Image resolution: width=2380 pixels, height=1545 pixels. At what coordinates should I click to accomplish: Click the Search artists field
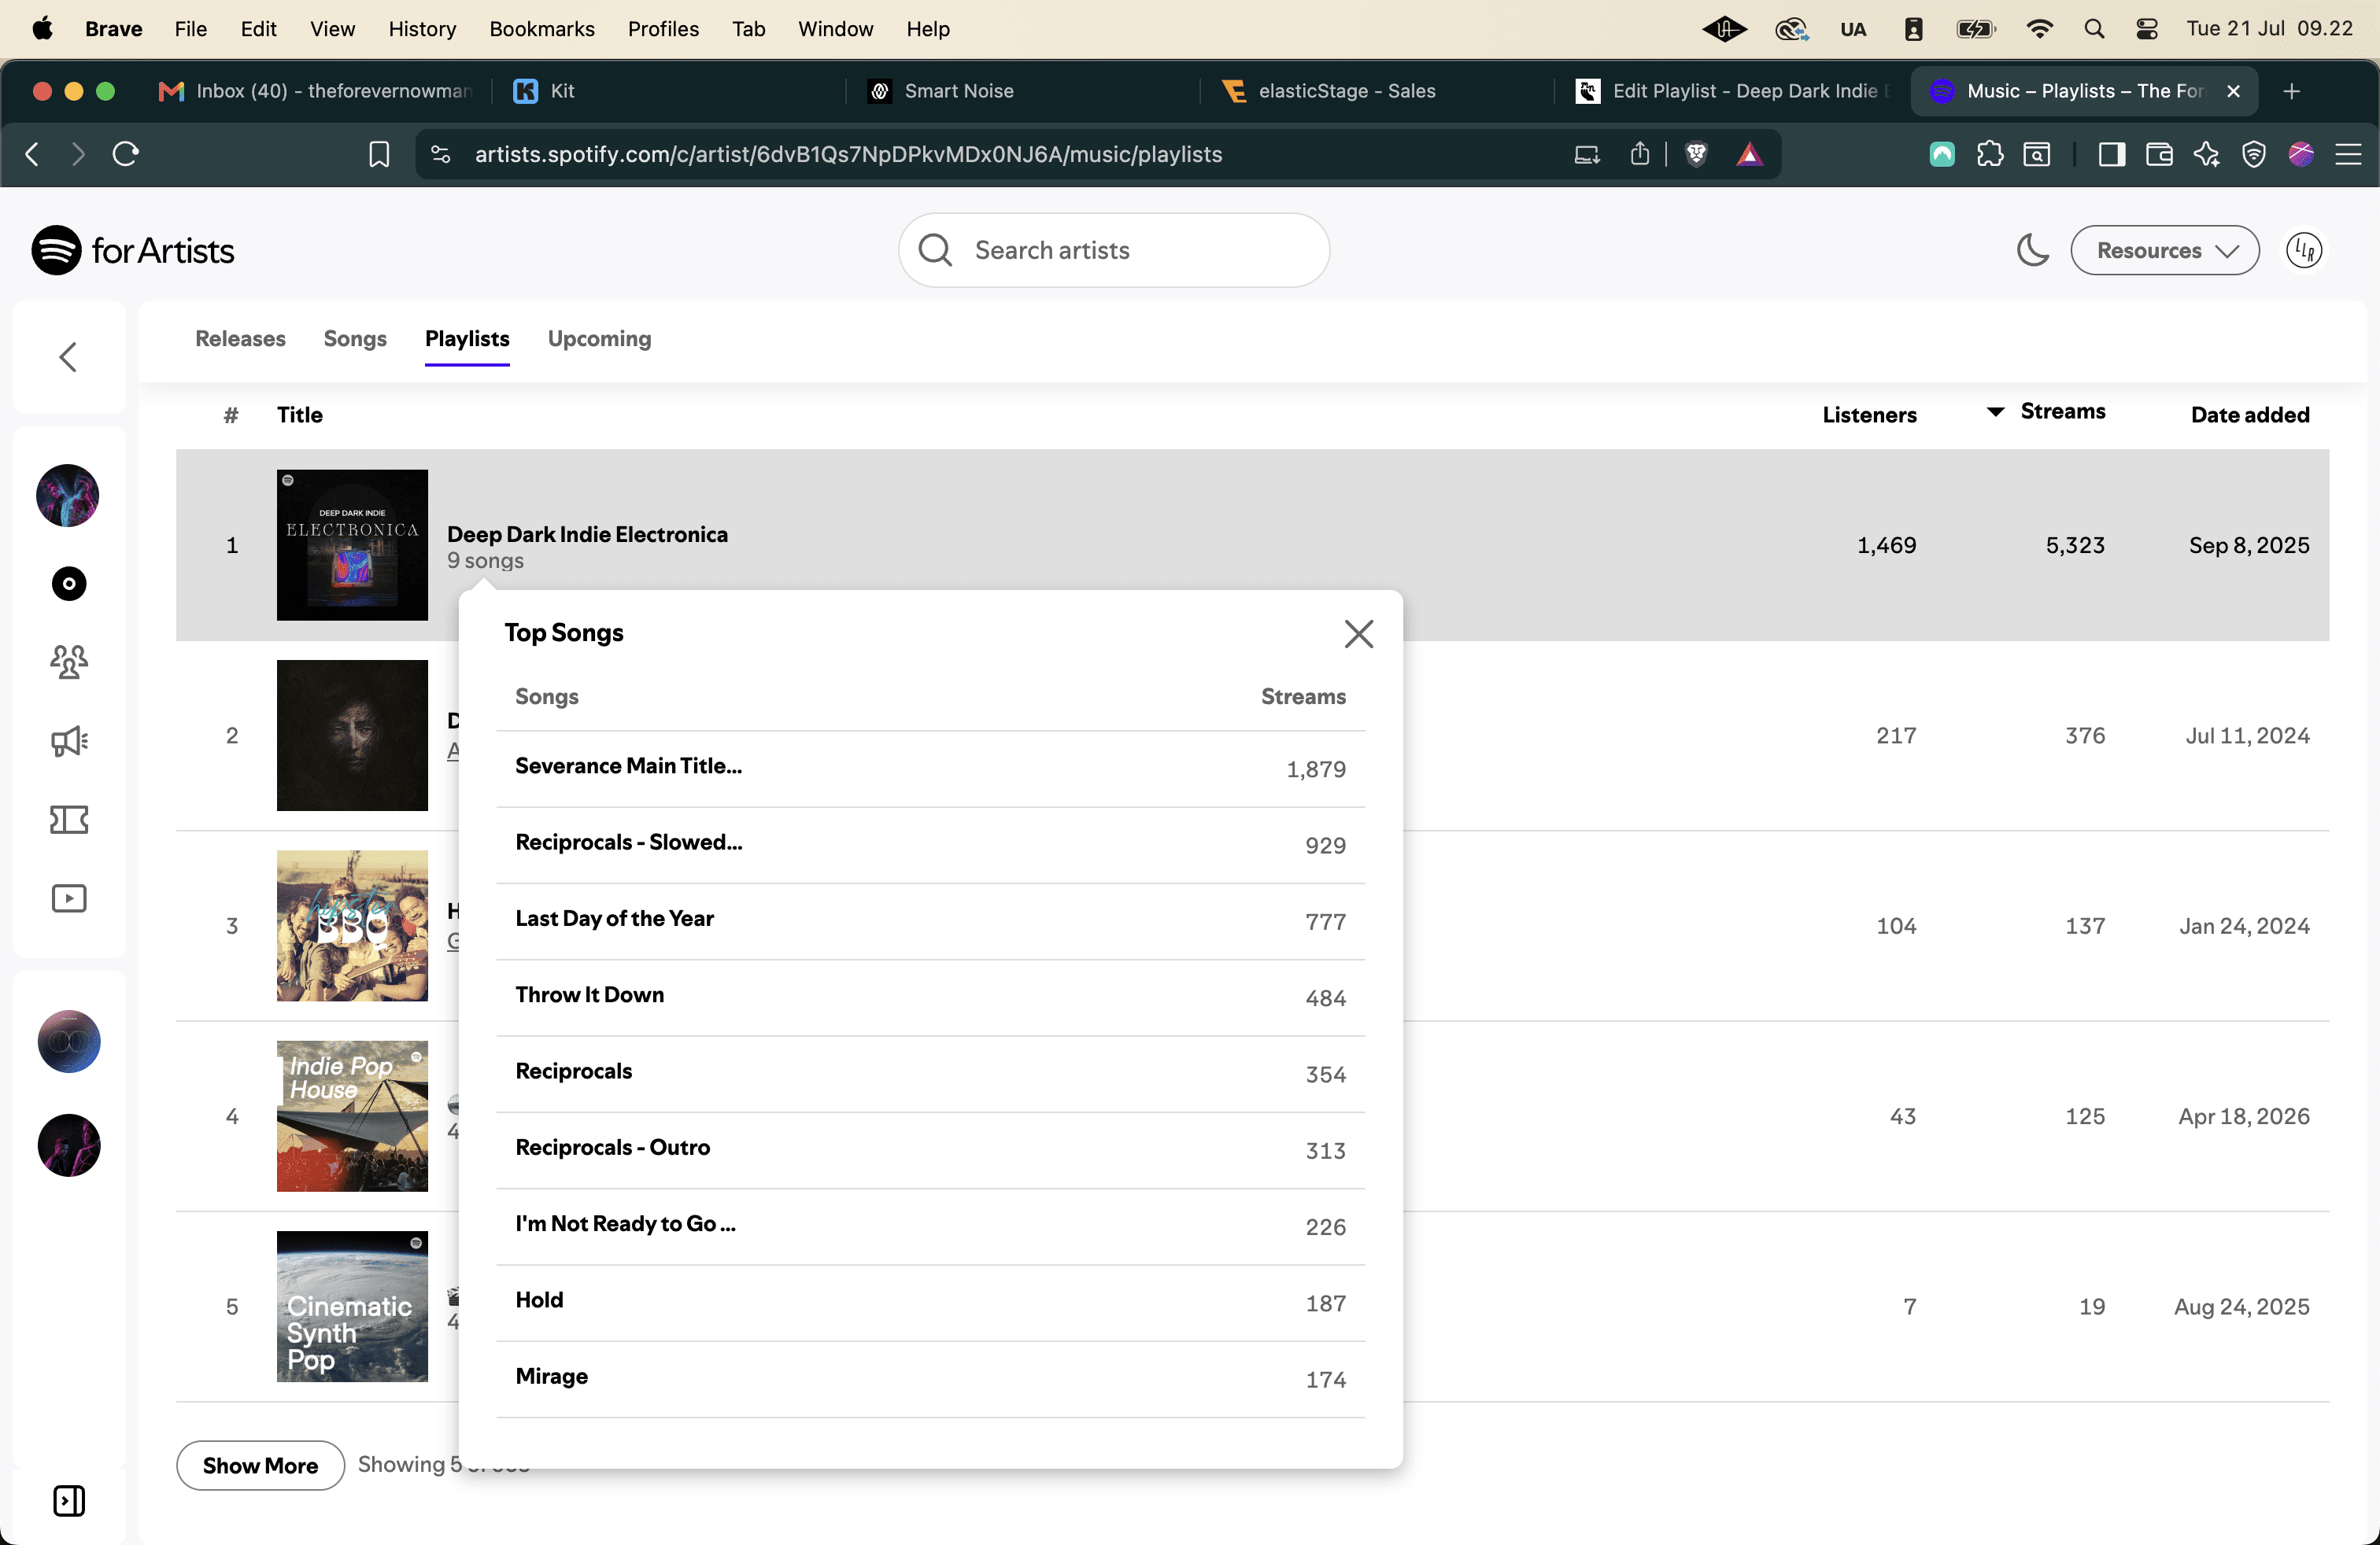(1114, 250)
